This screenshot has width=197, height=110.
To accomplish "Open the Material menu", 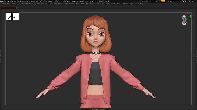I will click(72, 4).
